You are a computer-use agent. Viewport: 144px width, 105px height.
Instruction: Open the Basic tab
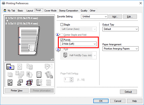coord(20,11)
